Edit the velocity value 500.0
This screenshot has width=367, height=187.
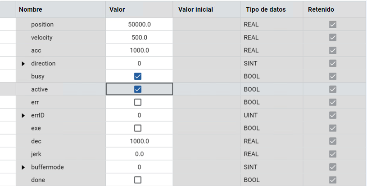139,38
